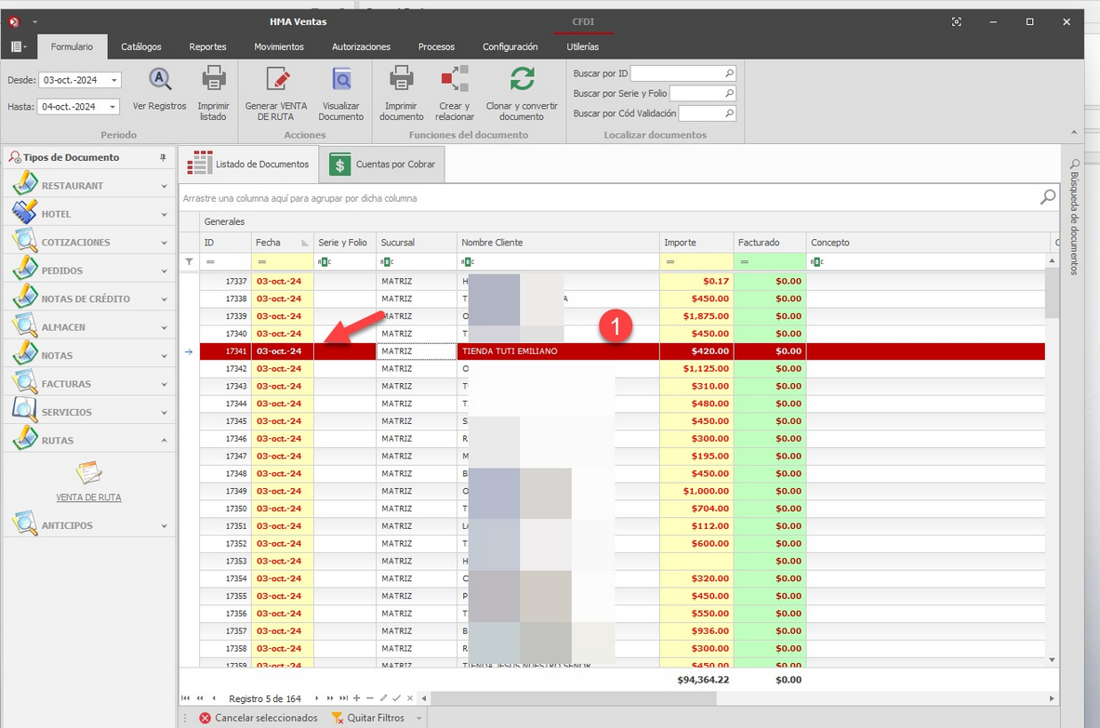Image resolution: width=1100 pixels, height=728 pixels.
Task: Open Visualizar Documento
Action: point(341,93)
